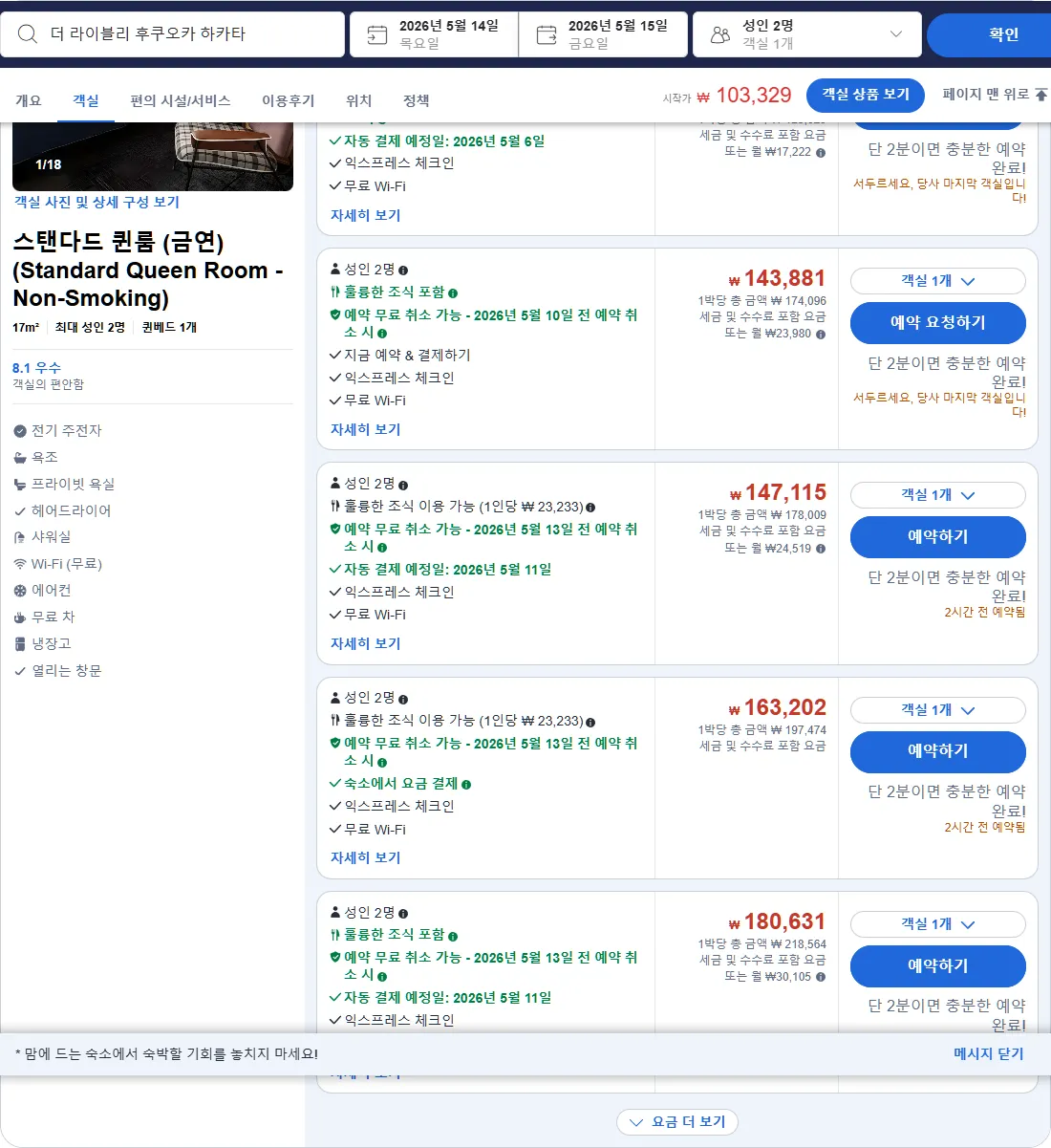Click 헤어드라이어 amenity text
Viewport: 1051px width, 1148px height.
coord(71,511)
